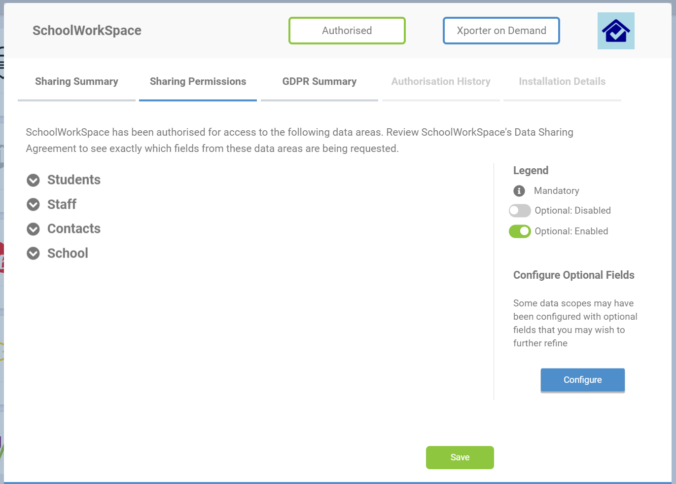Expand the Contacts data area
This screenshot has height=484, width=676.
33,229
